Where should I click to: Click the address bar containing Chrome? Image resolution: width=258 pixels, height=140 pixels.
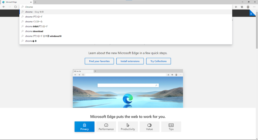click(x=126, y=7)
